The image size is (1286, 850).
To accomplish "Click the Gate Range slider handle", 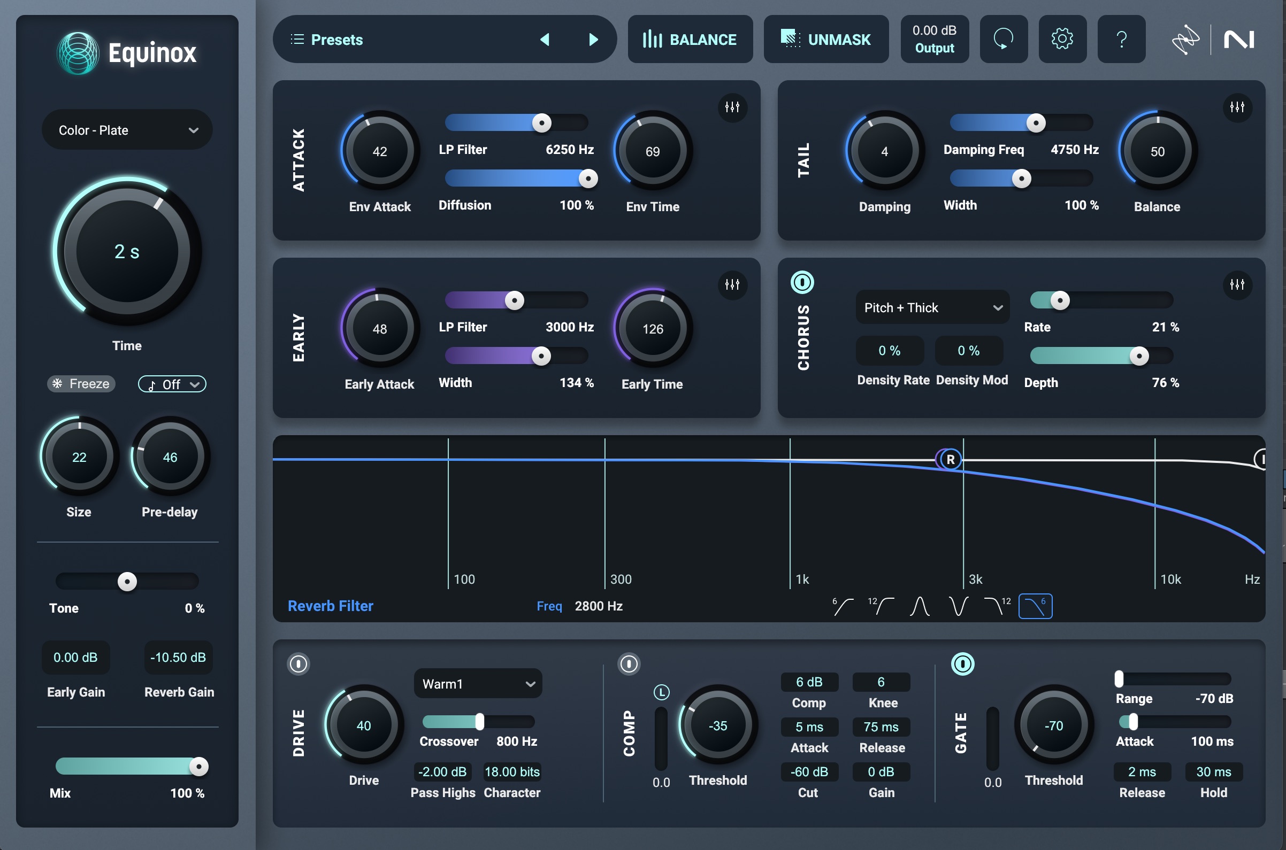I will [x=1119, y=679].
